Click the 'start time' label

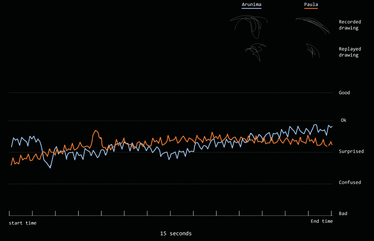[x=23, y=223]
